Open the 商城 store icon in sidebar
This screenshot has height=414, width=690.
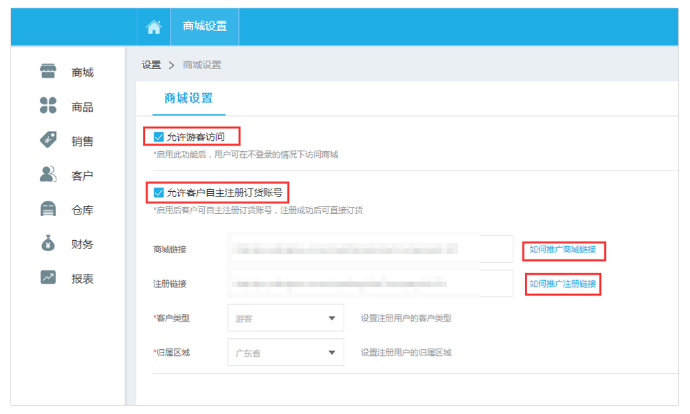pos(48,72)
